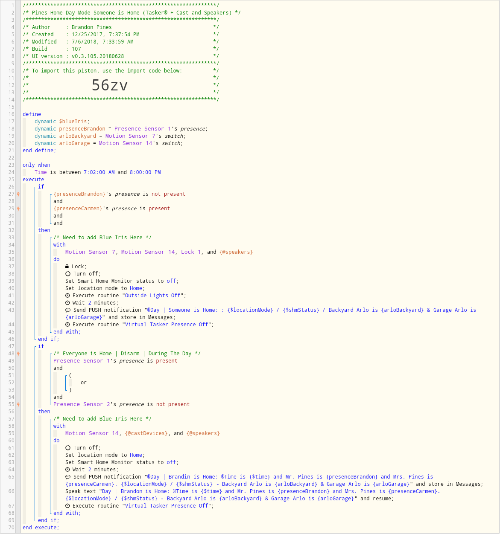Click the if keyword on line 47
This screenshot has height=537, width=503.
point(41,346)
